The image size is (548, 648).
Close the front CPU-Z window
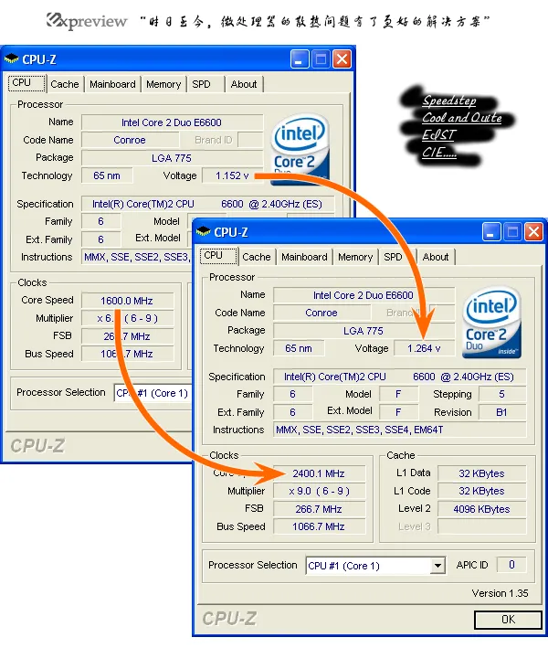(x=533, y=232)
